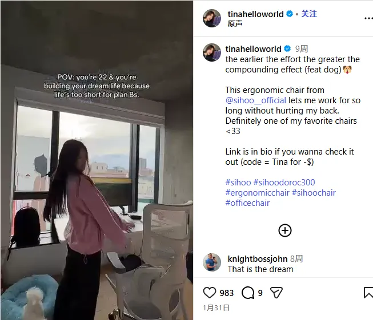Open more options three-dot menu
The width and height of the screenshot is (373, 320).
[368, 18]
